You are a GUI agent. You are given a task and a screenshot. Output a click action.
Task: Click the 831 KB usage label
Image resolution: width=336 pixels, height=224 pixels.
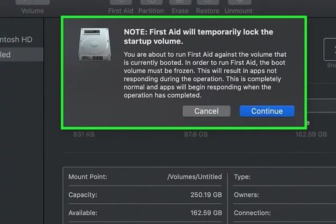tap(84, 134)
